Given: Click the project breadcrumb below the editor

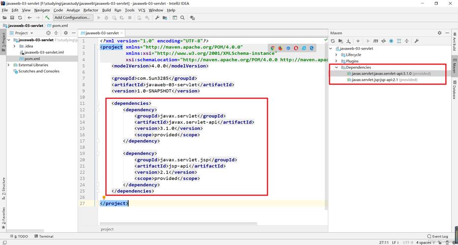Looking at the screenshot, I should tap(107, 229).
